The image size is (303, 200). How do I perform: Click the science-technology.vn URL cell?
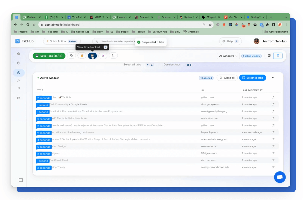tap(214, 139)
